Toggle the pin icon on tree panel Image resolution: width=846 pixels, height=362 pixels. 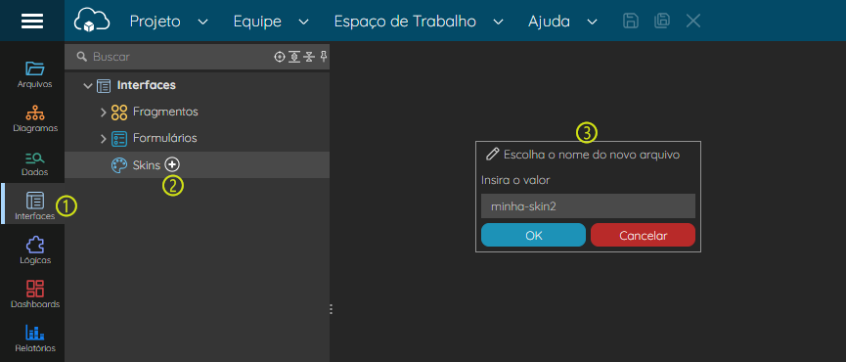point(324,56)
